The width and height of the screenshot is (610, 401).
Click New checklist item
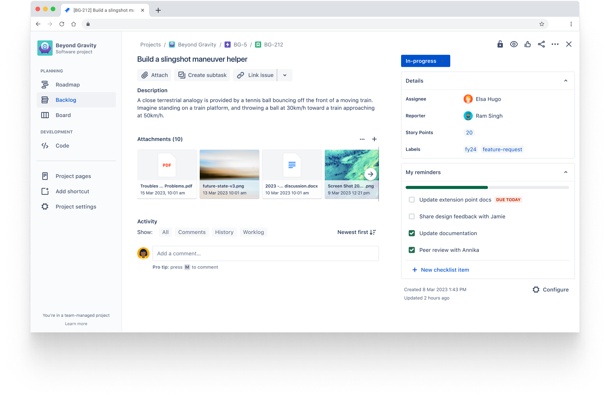click(x=441, y=270)
